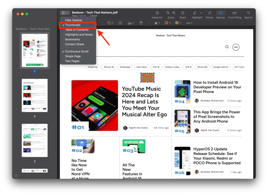The image size is (268, 195).
Task: Toggle the Markup toolbar
Action: coord(221,13)
